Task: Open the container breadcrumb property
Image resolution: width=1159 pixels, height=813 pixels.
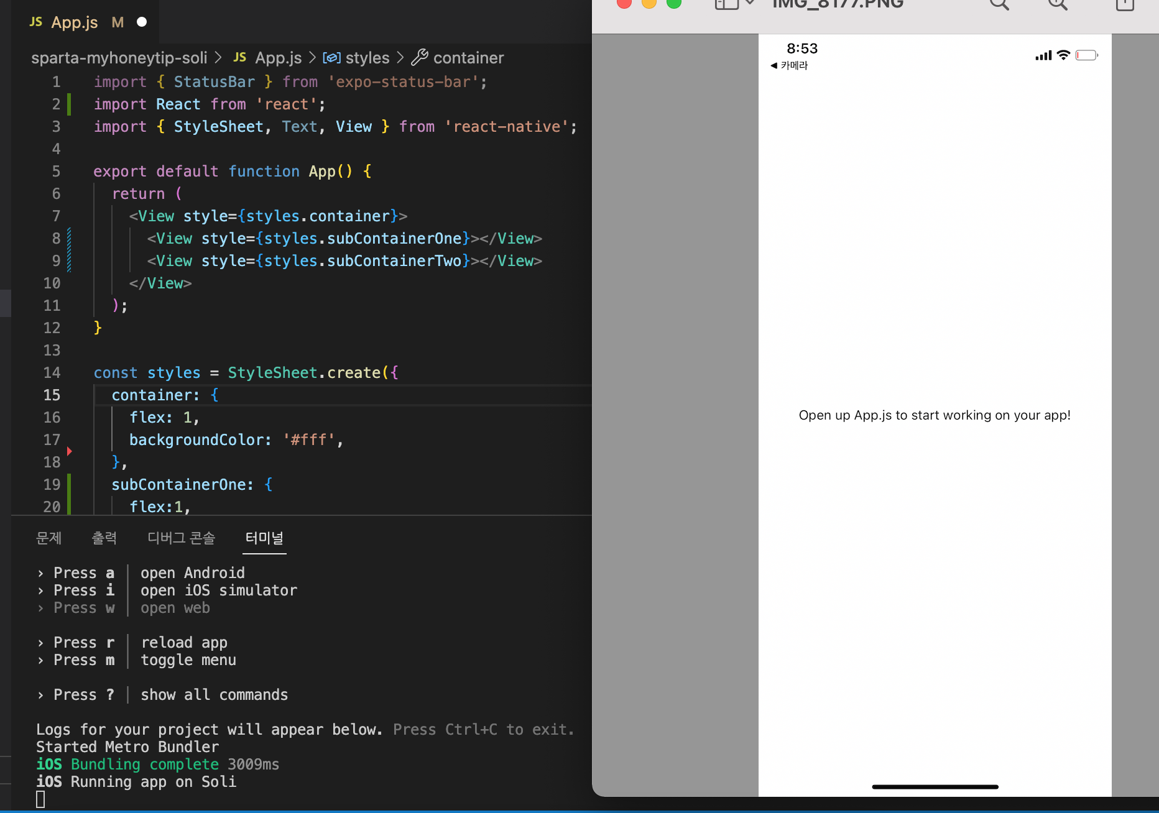Action: [468, 58]
